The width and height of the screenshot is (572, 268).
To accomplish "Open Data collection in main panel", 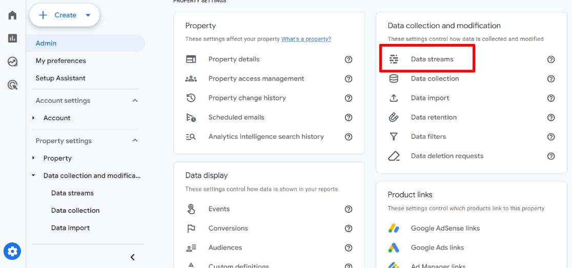I will click(x=435, y=79).
